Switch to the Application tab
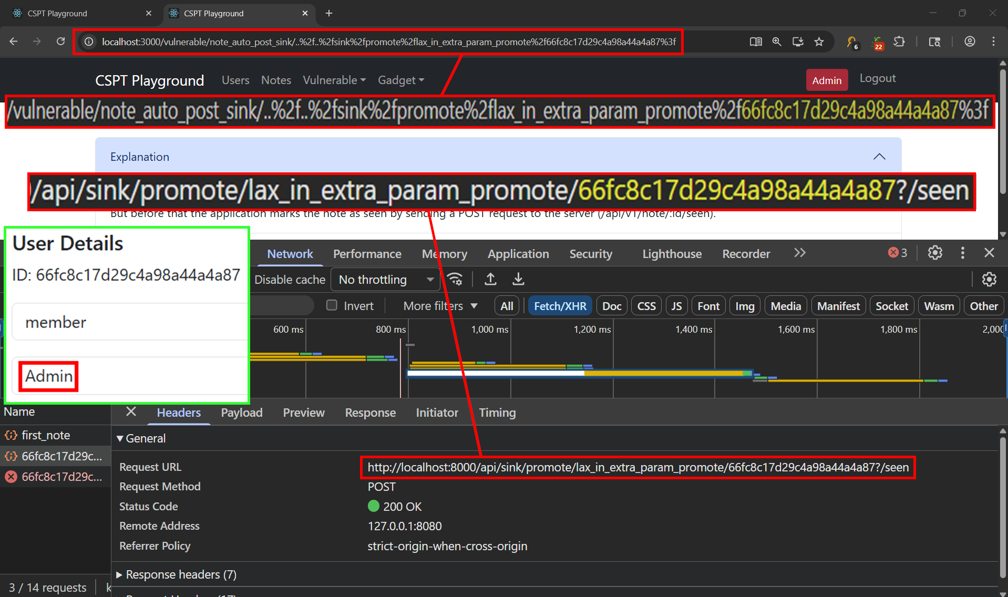 click(x=518, y=254)
